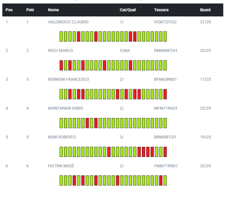Select the name RICCI MARCO
The width and height of the screenshot is (225, 197).
(60, 51)
